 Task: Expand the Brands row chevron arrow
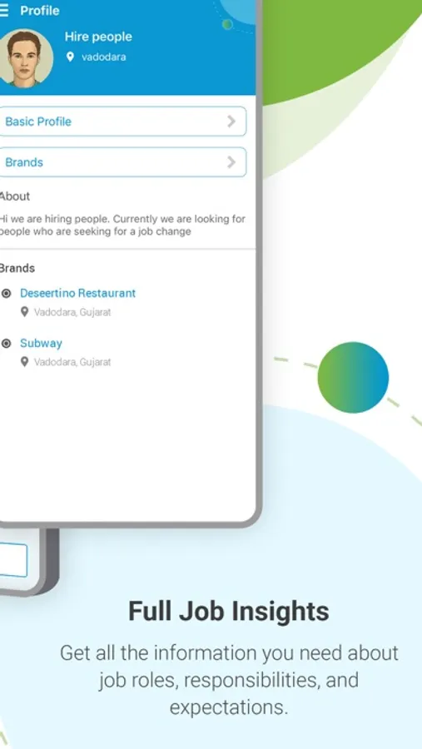(231, 162)
